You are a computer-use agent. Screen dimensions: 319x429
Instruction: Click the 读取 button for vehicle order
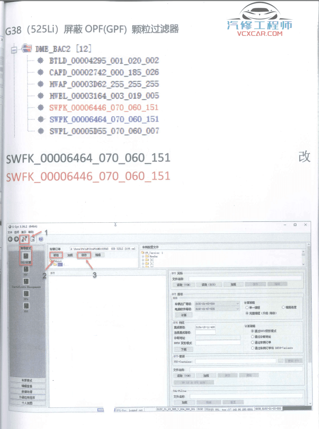click(56, 255)
